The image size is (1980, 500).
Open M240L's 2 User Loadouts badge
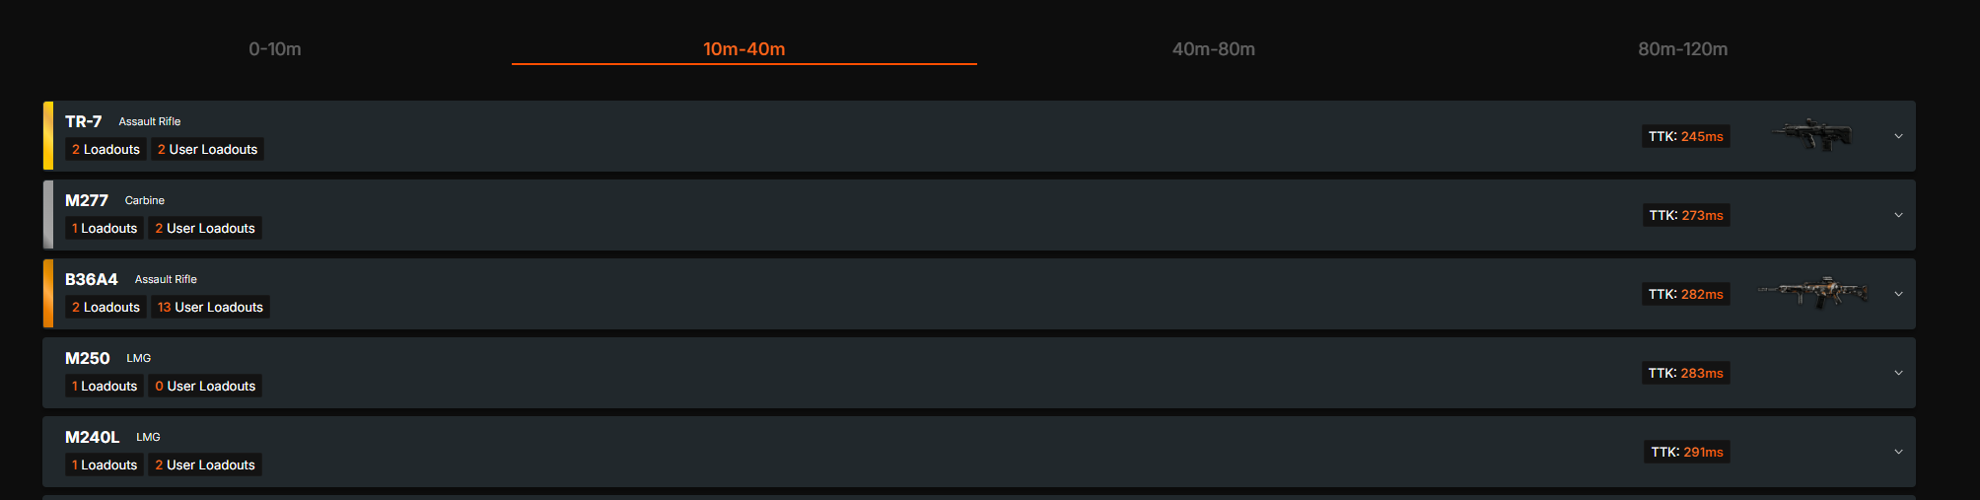pyautogui.click(x=205, y=465)
